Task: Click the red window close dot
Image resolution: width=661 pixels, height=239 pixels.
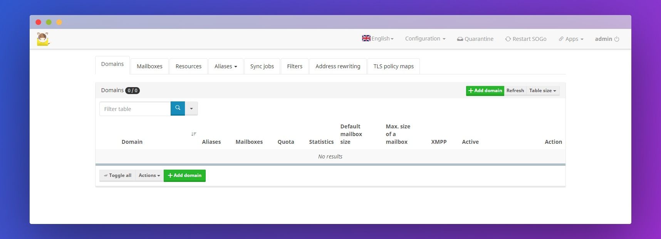Action: (x=38, y=22)
